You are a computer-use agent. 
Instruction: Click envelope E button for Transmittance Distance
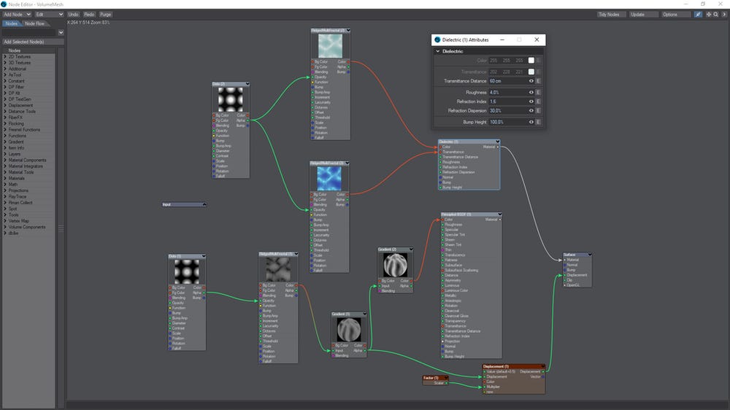538,81
